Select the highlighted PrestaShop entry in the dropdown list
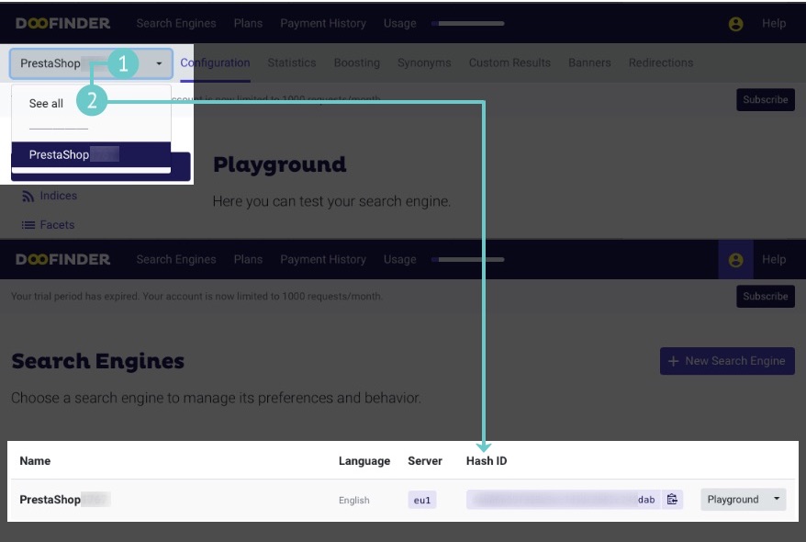Screen dimensions: 806x542 [x=91, y=154]
